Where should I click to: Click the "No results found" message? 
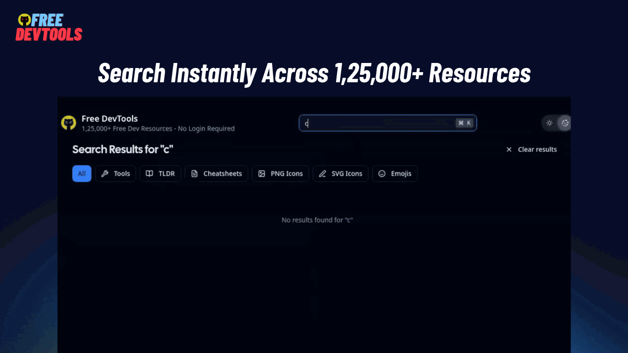317,220
